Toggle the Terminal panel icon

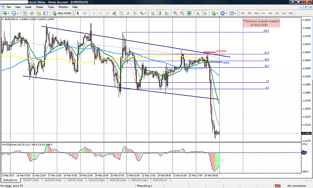(x=46, y=13)
